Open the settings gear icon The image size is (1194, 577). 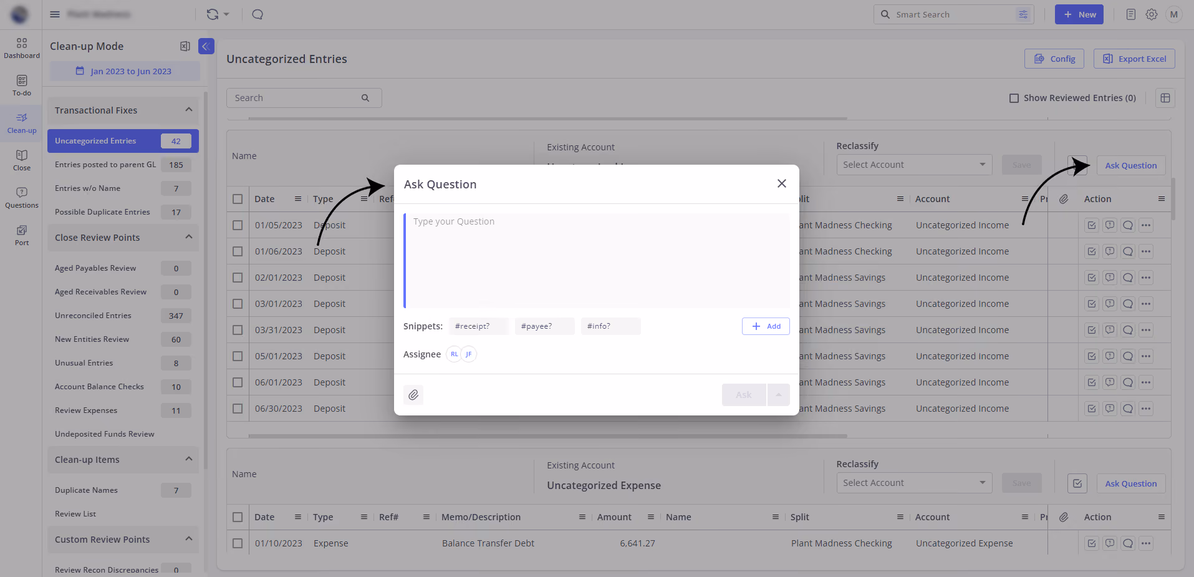click(1152, 14)
